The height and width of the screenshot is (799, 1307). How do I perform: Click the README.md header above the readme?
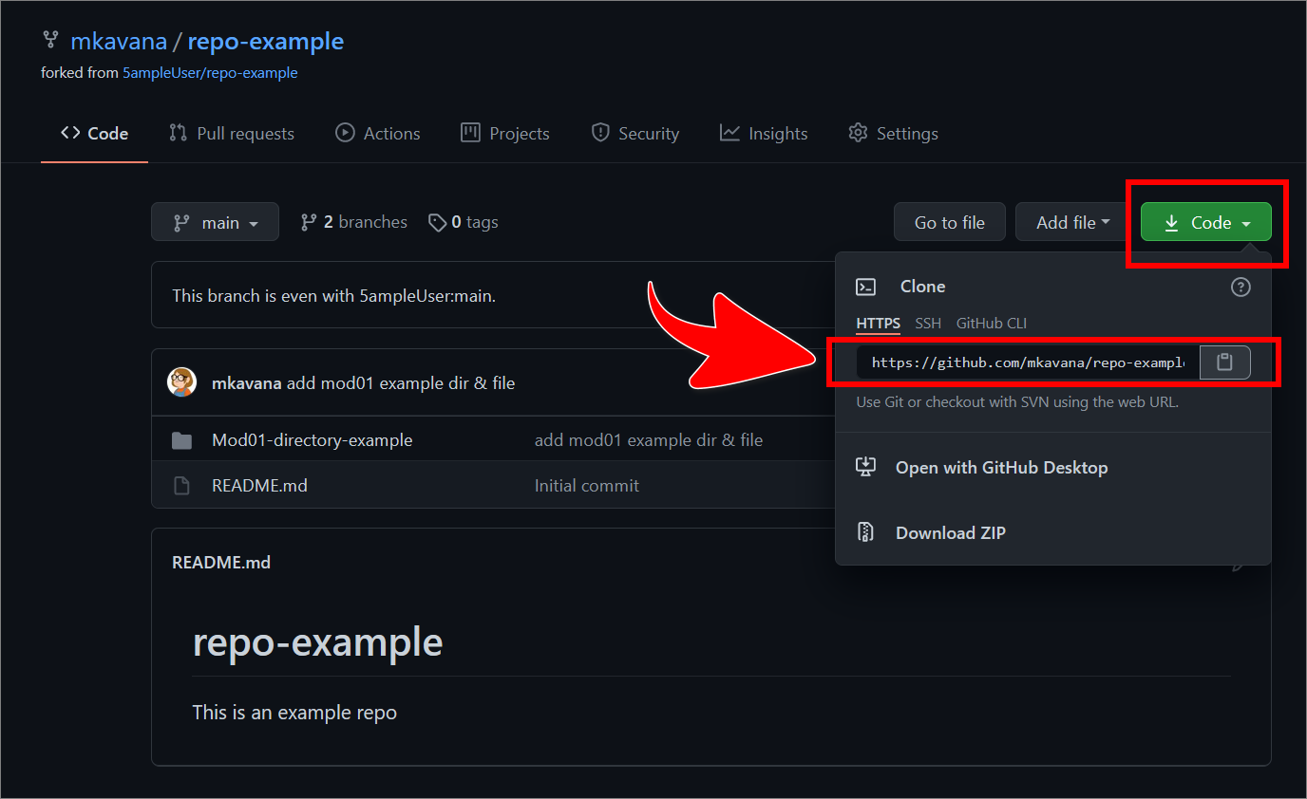221,563
